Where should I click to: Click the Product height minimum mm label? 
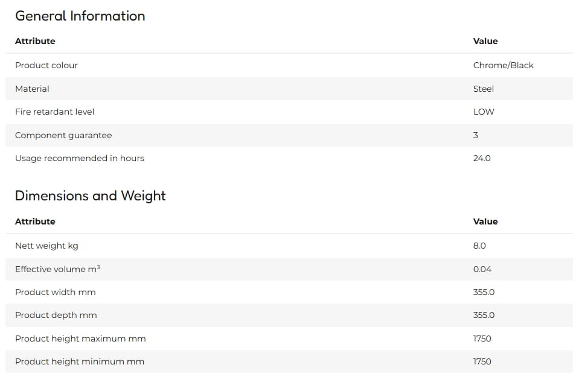coord(80,362)
